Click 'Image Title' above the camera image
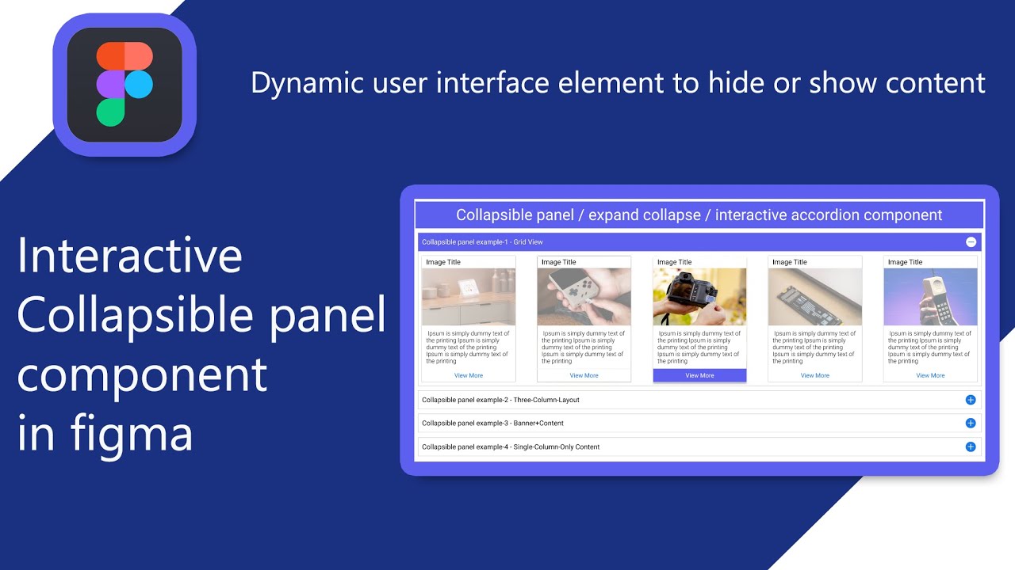Viewport: 1015px width, 570px height. point(675,262)
